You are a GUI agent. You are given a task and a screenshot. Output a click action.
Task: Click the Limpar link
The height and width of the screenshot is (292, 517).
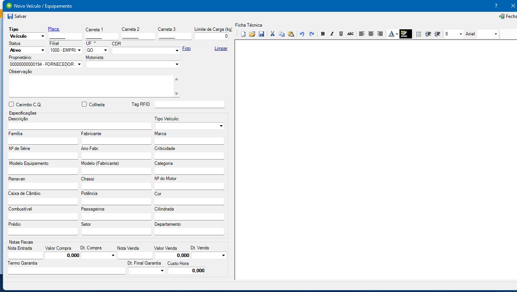coord(221,48)
